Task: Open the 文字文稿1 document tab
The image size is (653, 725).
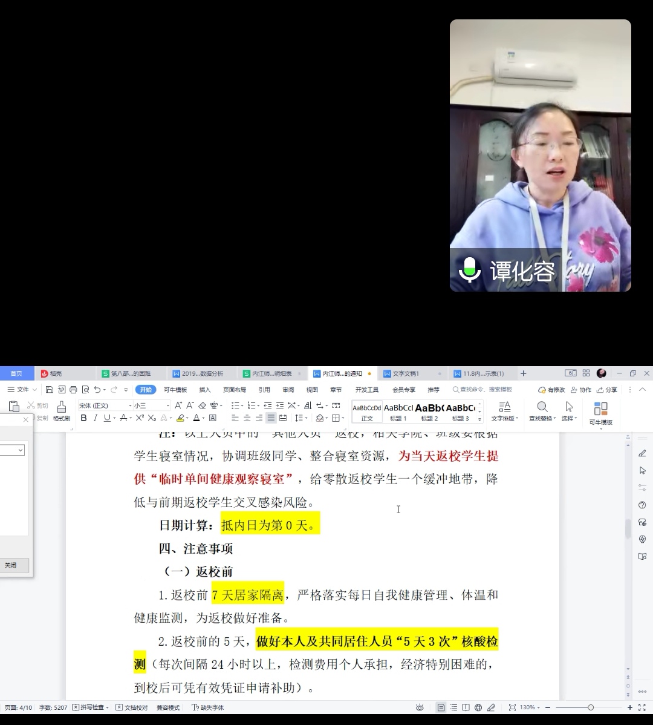Action: 406,373
